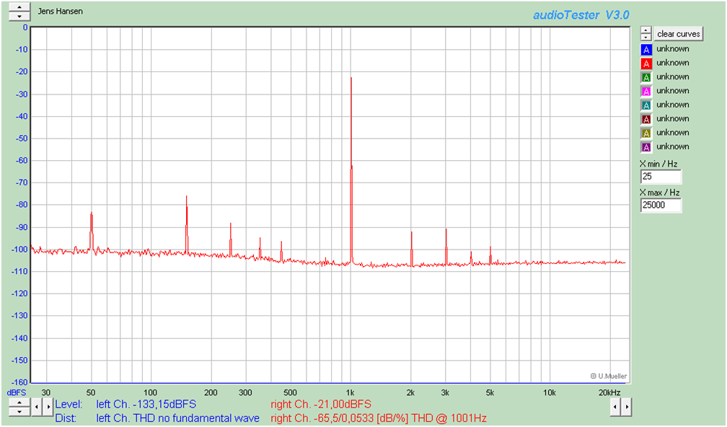Toggle the purple curve A button

tap(646, 147)
